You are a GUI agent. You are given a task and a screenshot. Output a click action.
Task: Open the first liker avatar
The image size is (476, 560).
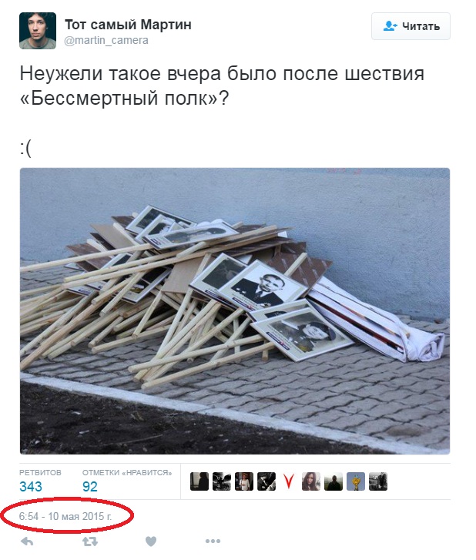199,481
